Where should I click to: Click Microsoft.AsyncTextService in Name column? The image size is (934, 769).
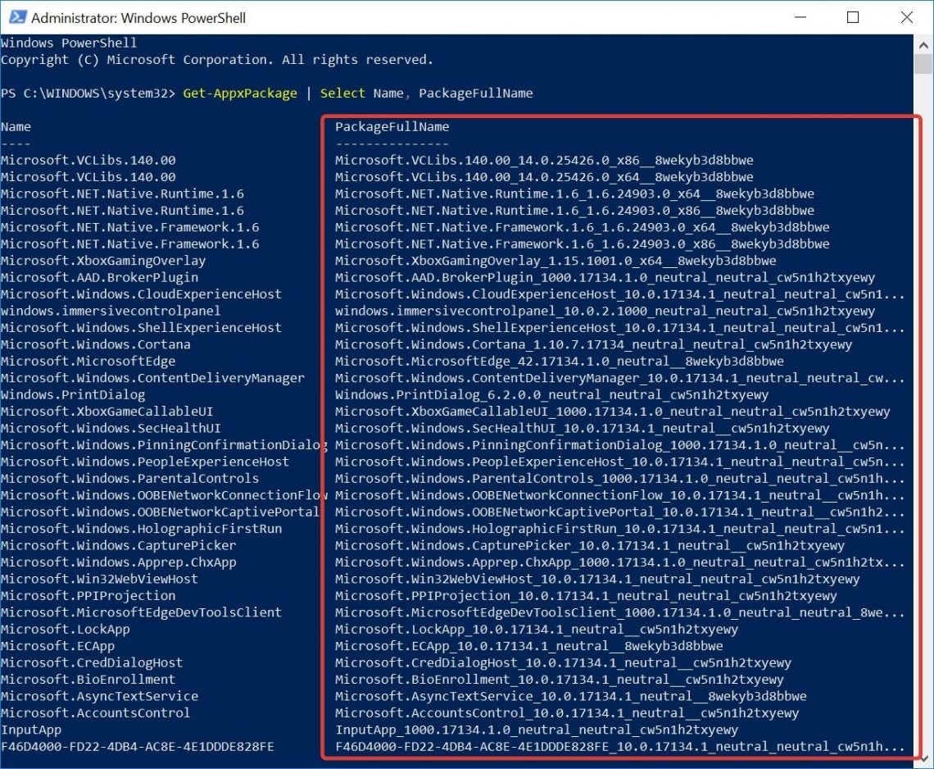(x=99, y=694)
